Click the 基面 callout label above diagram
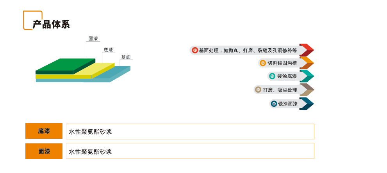 coord(126,57)
